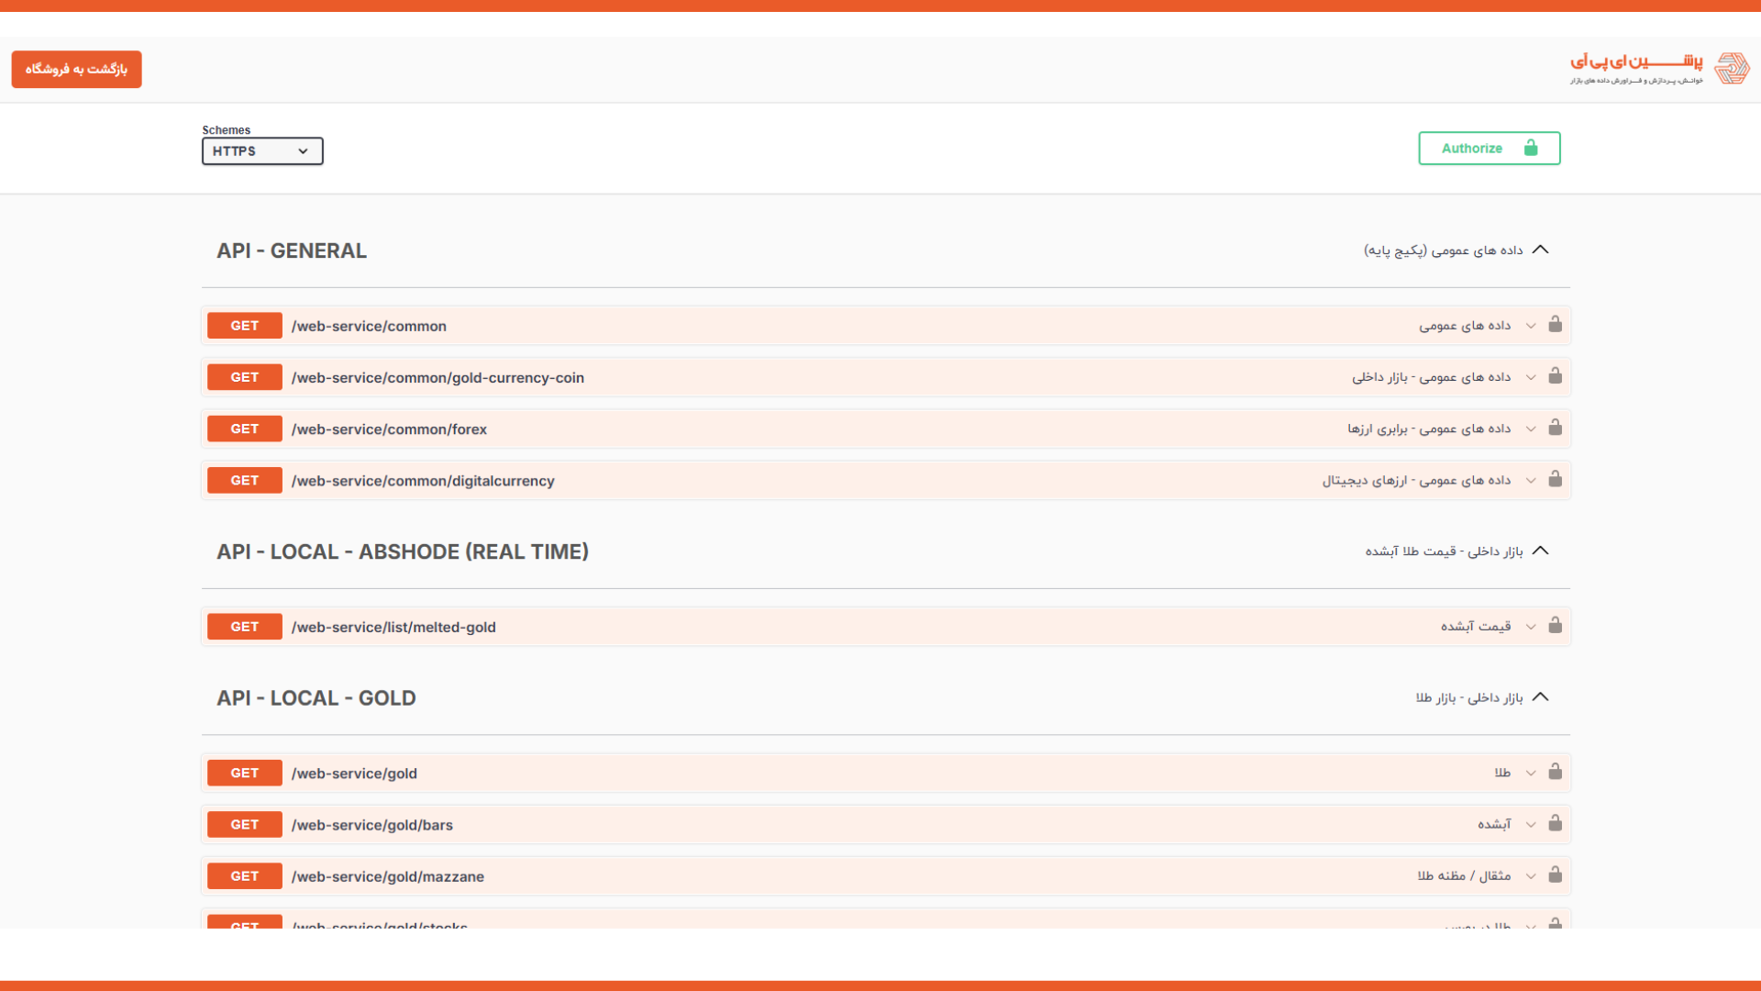Image resolution: width=1761 pixels, height=991 pixels.
Task: Click lock icon on /web-service/common row
Action: [x=1555, y=325]
